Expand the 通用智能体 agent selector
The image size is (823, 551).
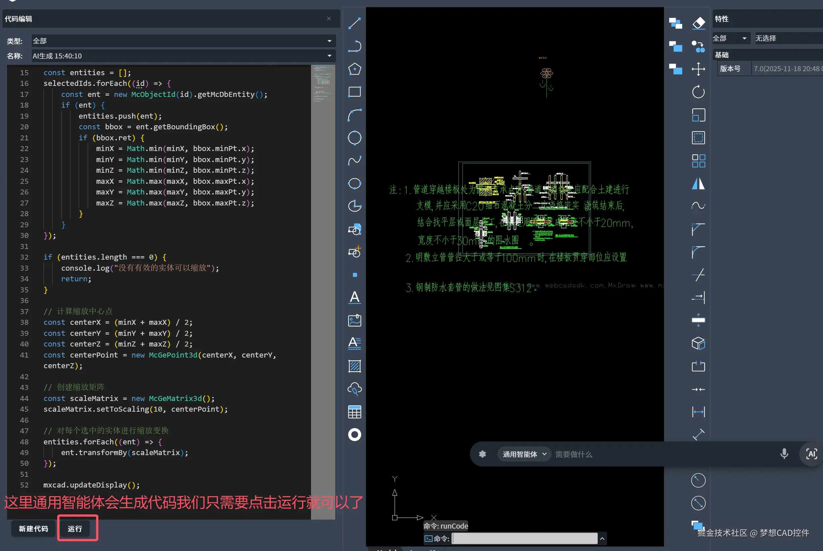(524, 454)
